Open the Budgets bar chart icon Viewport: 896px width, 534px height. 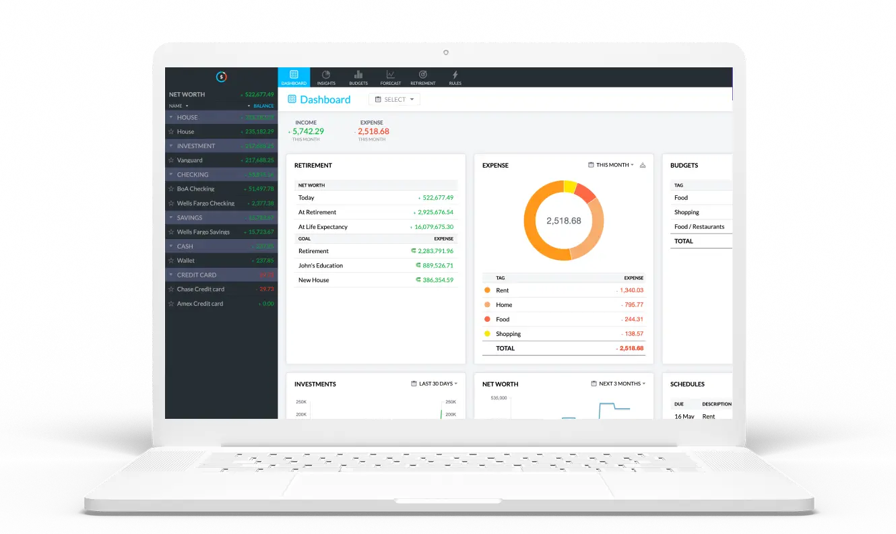coord(358,75)
